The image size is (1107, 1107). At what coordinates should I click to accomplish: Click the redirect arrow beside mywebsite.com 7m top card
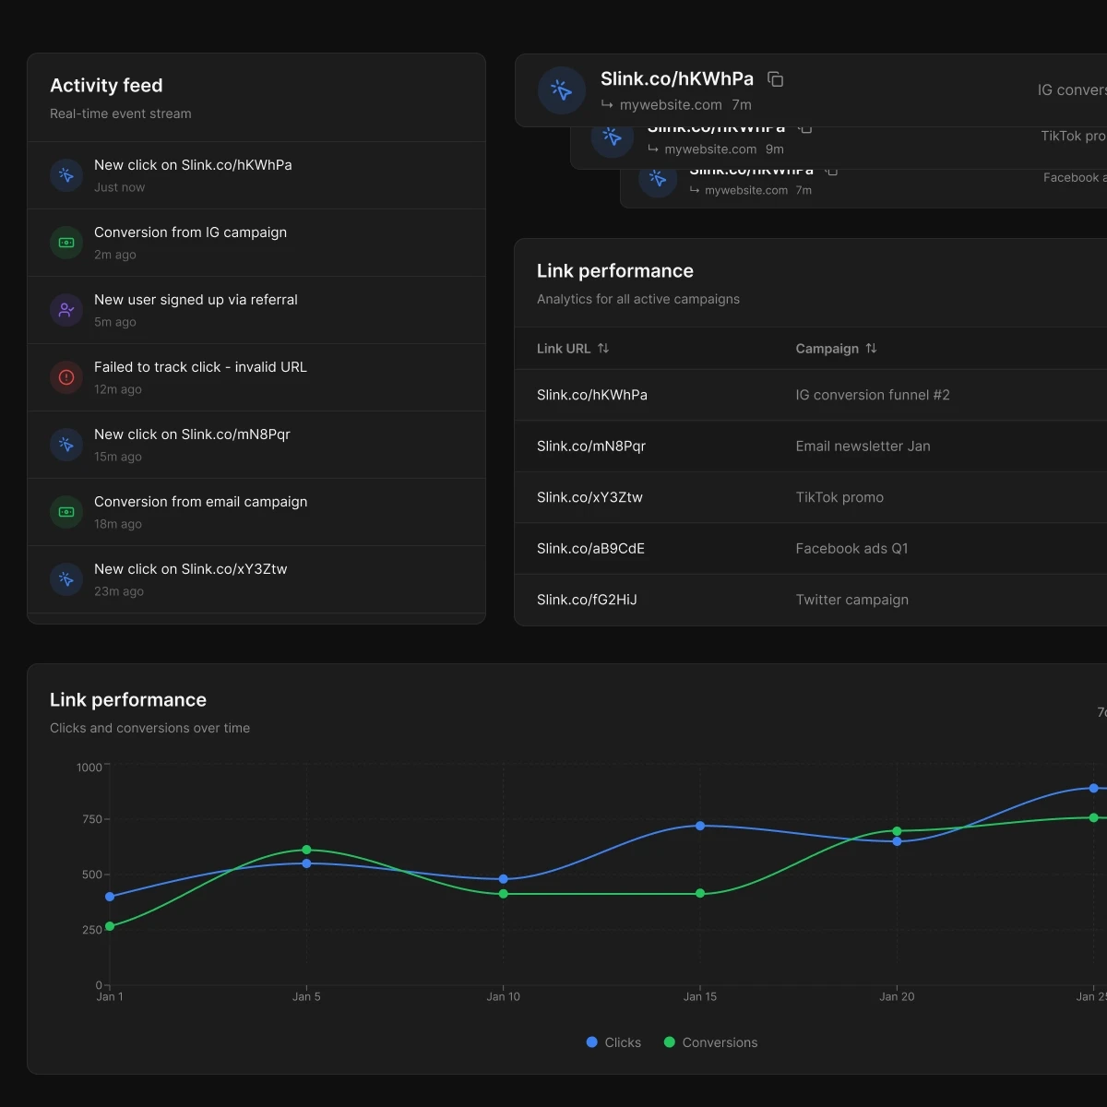607,105
